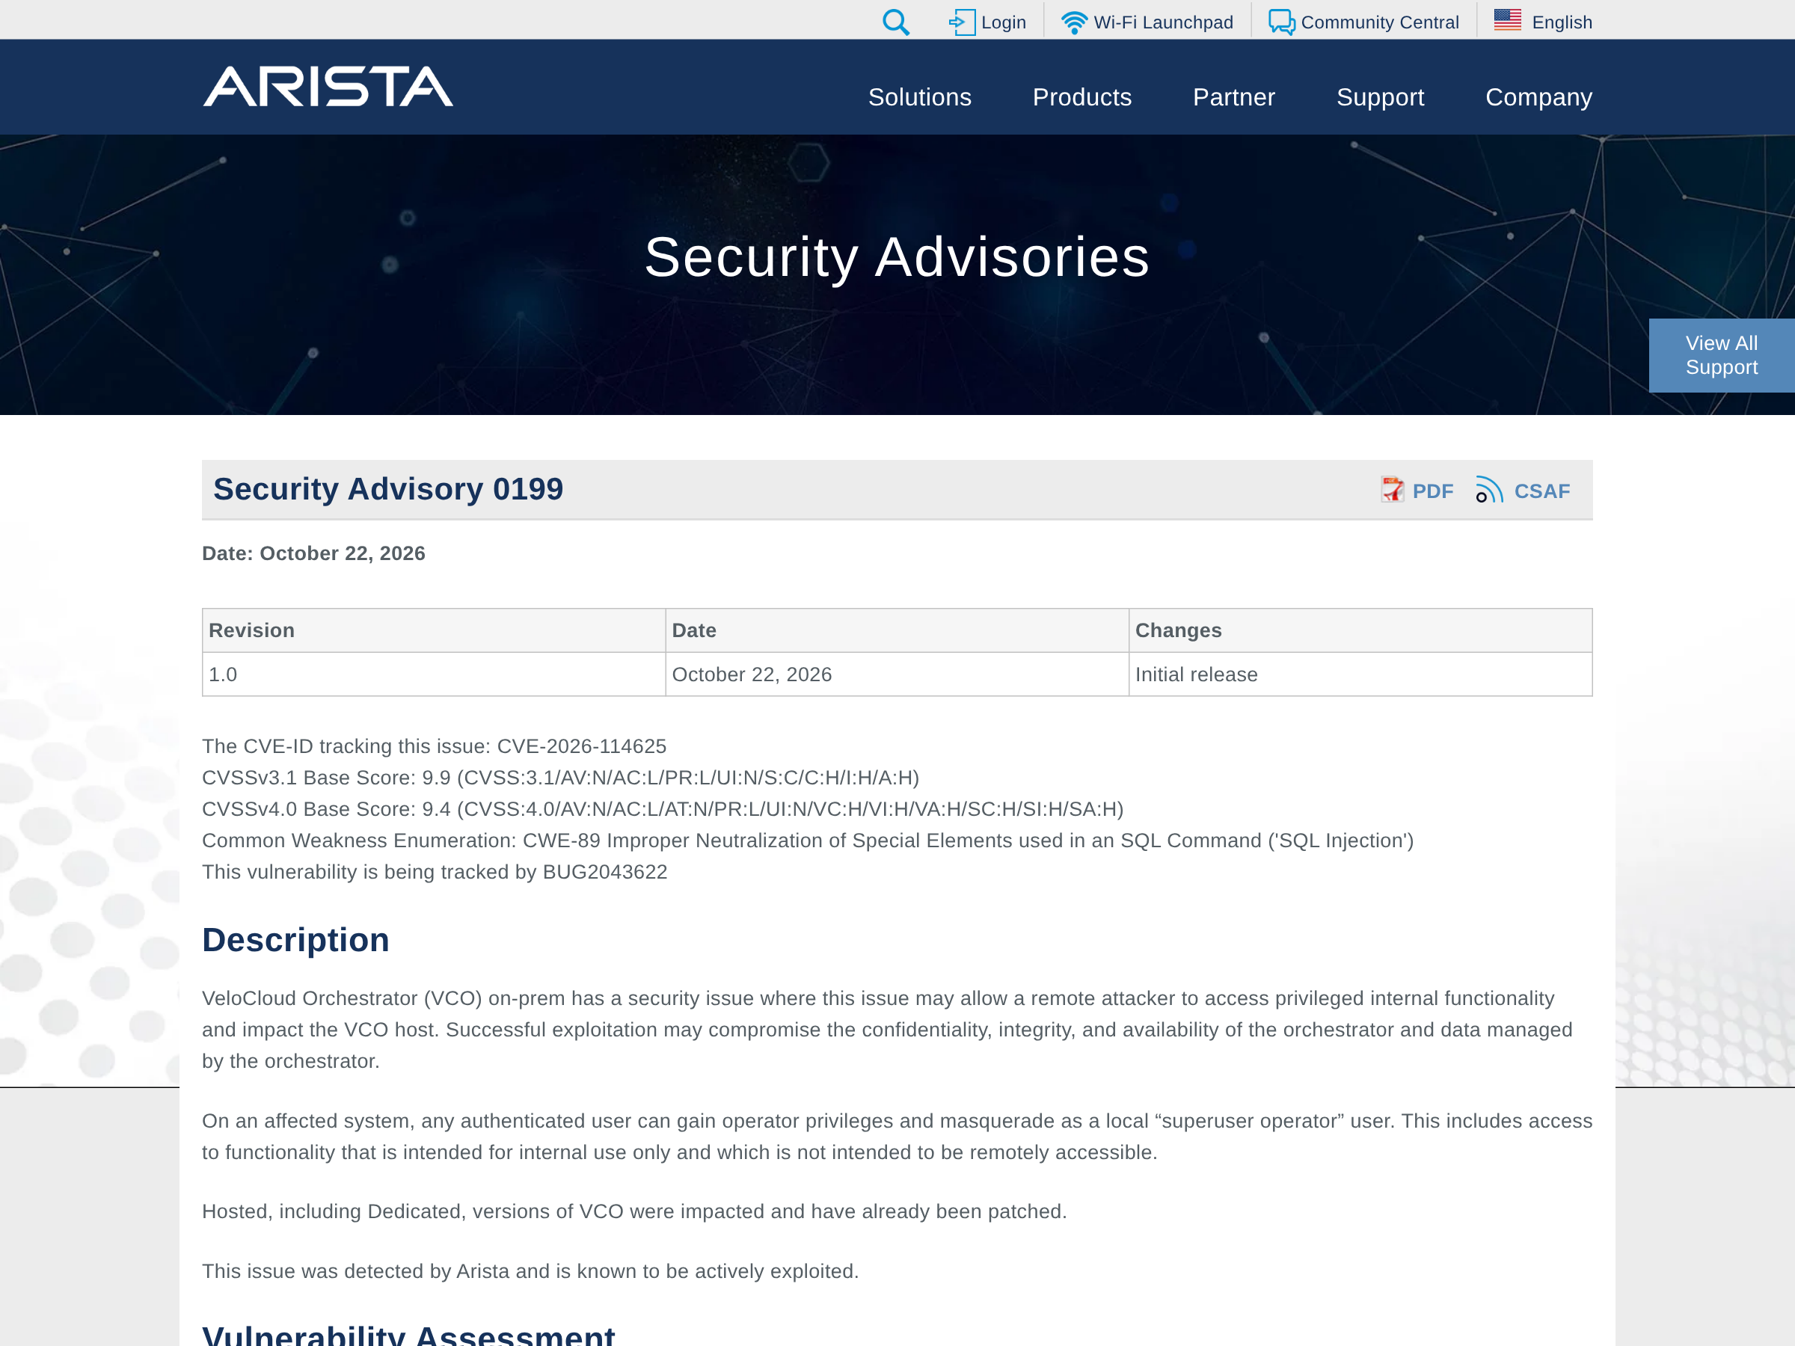Open the Company menu
This screenshot has height=1346, width=1795.
pyautogui.click(x=1538, y=97)
